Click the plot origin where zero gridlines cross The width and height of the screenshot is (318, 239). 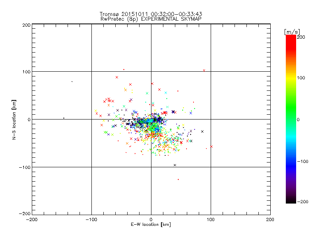(151, 119)
